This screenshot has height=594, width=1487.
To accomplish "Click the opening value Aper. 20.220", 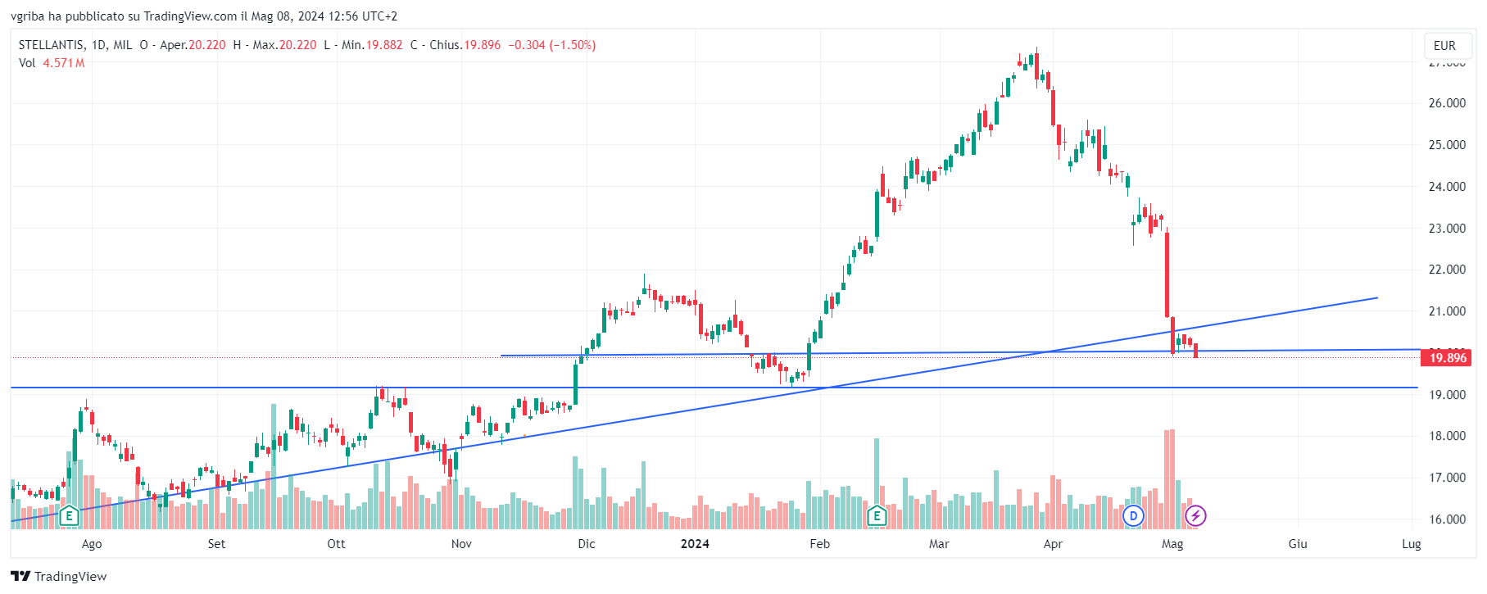I will pos(193,45).
